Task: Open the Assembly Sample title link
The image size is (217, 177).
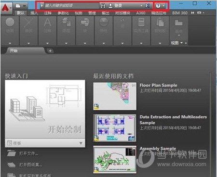Action: (x=158, y=149)
